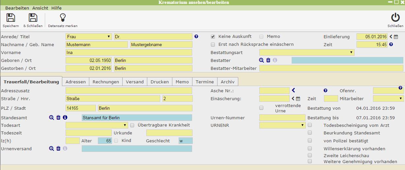405x170 pixels.
Task: Click the Datensatz merken lightbulb icon
Action: (63, 18)
